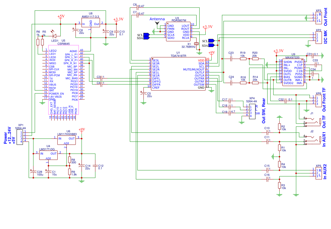Image resolution: width=331 pixels, height=229 pixels.
Task: Select the XP5 In AUX2 connector
Action: point(319,173)
